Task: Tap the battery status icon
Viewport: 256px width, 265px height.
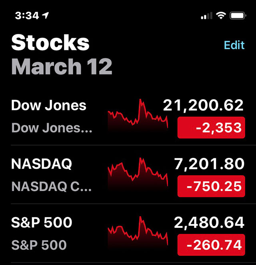Action: pos(238,16)
